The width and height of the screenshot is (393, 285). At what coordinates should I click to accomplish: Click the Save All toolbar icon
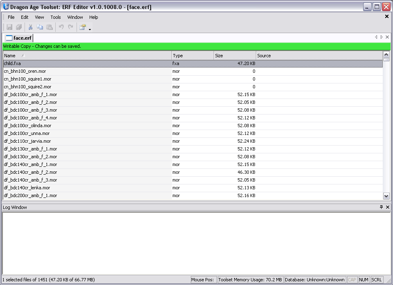click(x=19, y=27)
